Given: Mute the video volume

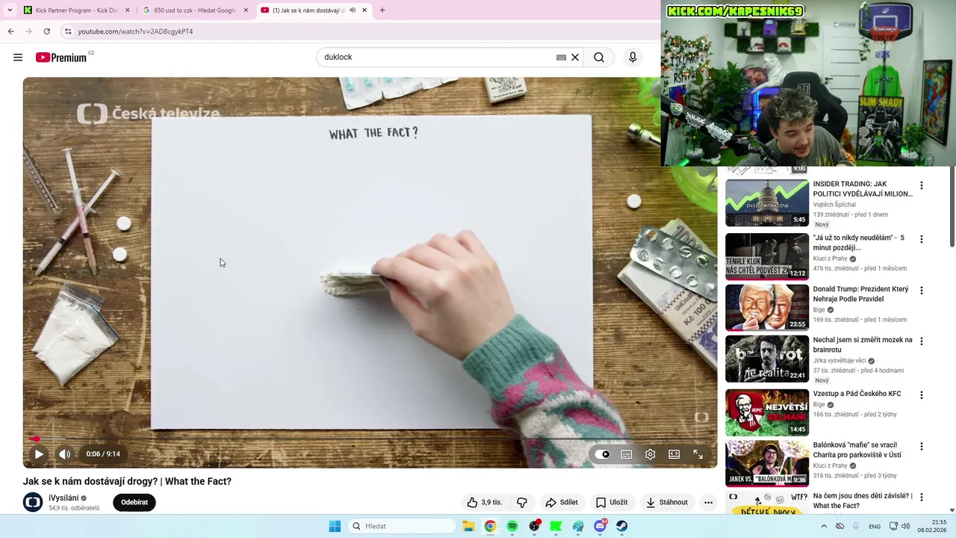Looking at the screenshot, I should point(65,454).
